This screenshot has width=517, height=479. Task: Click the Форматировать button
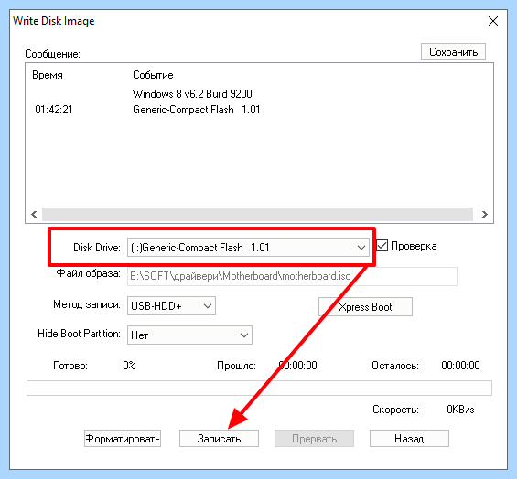coord(123,439)
